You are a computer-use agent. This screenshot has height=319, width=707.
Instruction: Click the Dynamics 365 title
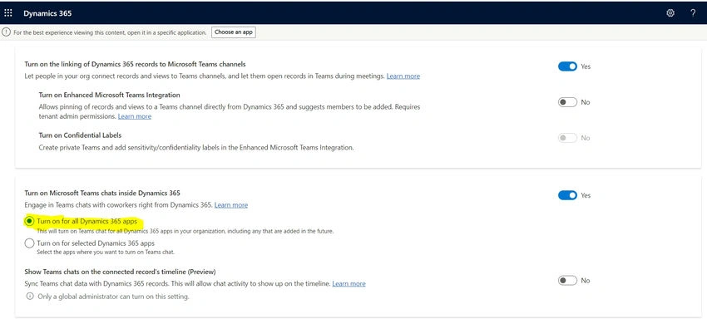pos(47,13)
